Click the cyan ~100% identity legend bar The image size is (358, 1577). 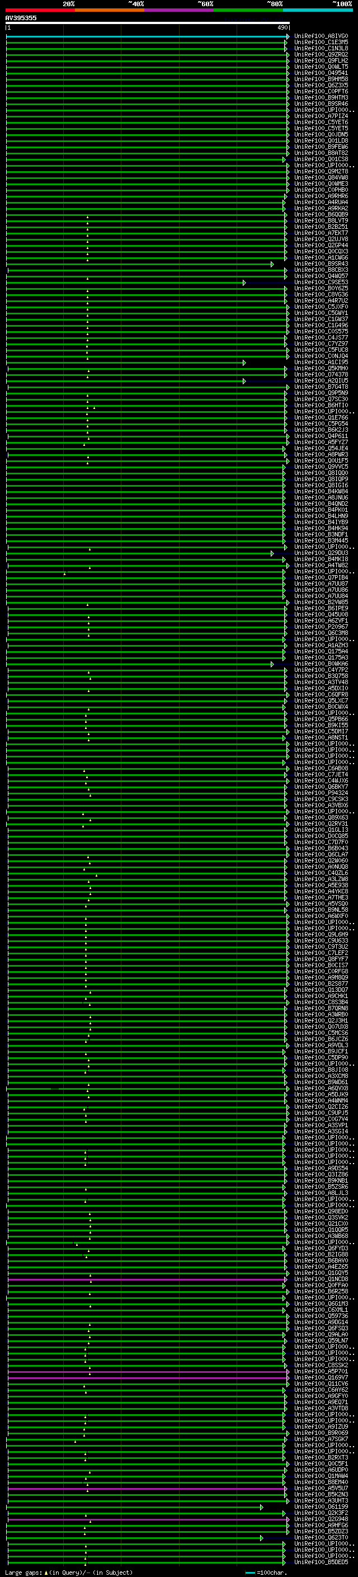[x=318, y=10]
